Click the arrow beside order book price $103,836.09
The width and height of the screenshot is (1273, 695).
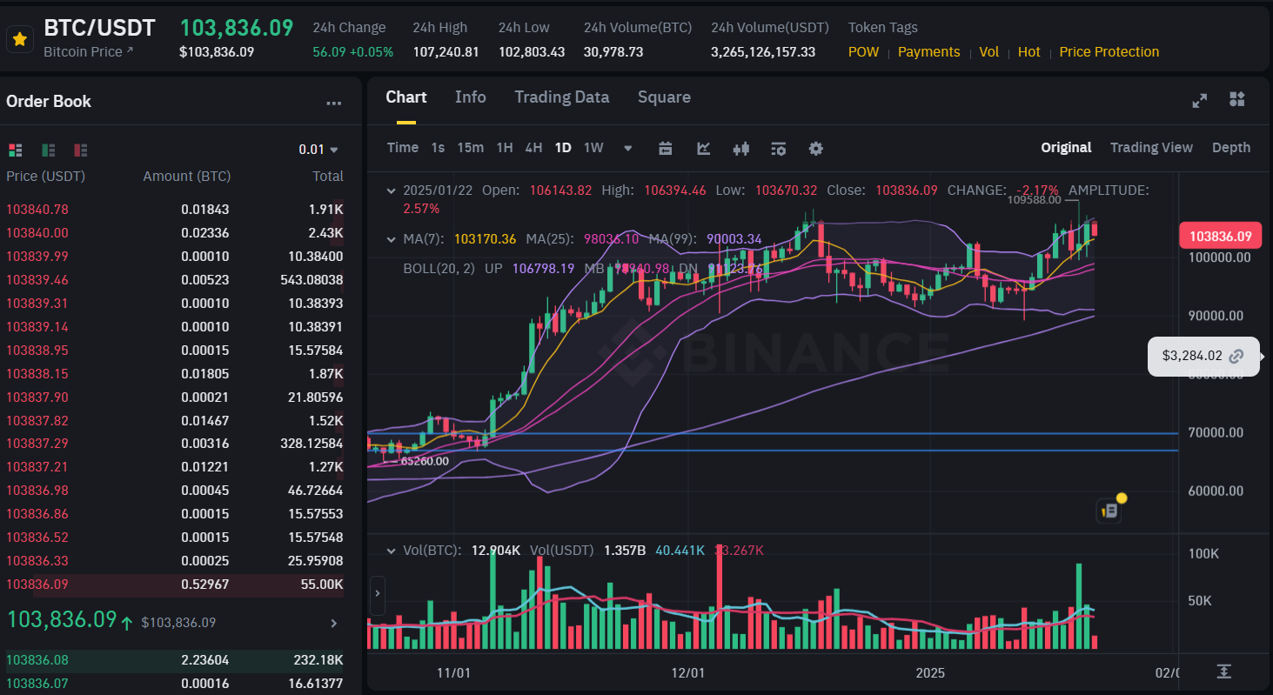pos(332,623)
